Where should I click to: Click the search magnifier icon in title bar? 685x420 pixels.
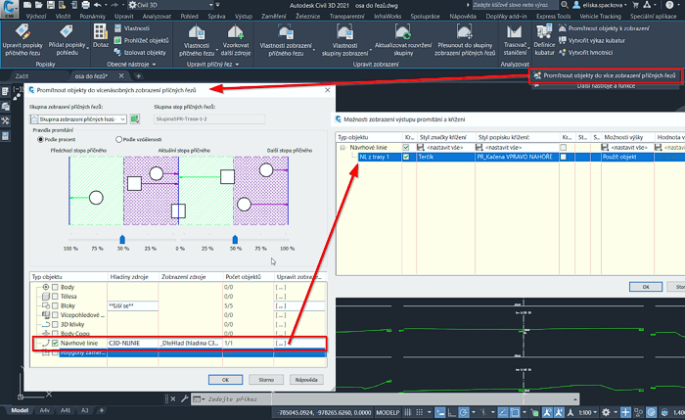[x=565, y=5]
